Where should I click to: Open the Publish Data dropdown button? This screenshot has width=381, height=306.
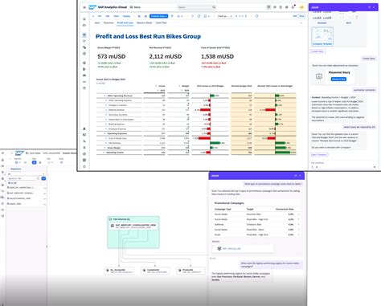pyautogui.click(x=158, y=16)
